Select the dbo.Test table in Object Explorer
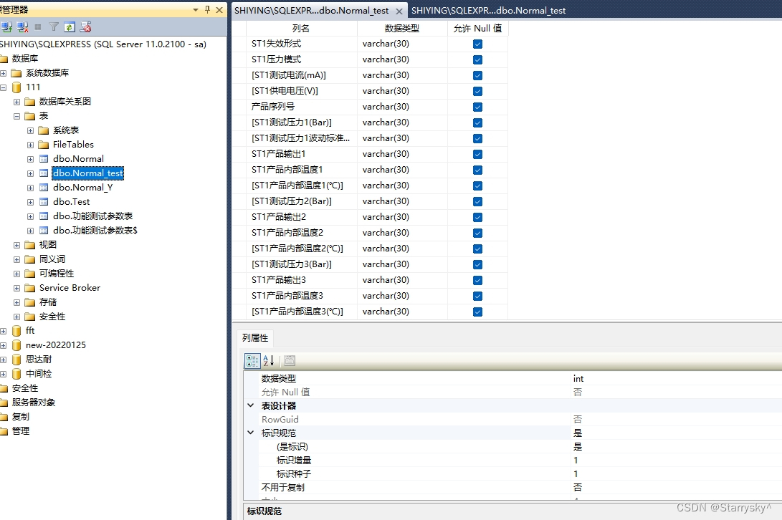Image resolution: width=782 pixels, height=520 pixels. (x=72, y=201)
